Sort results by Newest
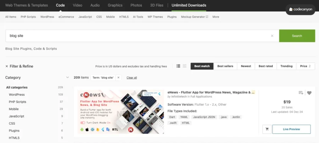This screenshot has height=143, width=319. 246,66
